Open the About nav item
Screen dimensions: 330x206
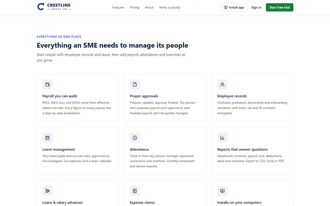point(149,7)
